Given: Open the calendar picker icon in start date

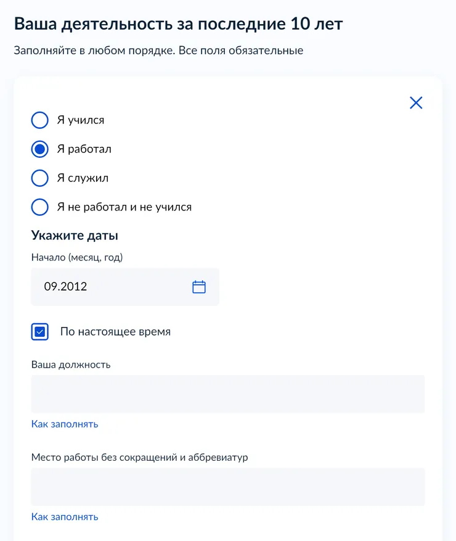Looking at the screenshot, I should click(199, 287).
